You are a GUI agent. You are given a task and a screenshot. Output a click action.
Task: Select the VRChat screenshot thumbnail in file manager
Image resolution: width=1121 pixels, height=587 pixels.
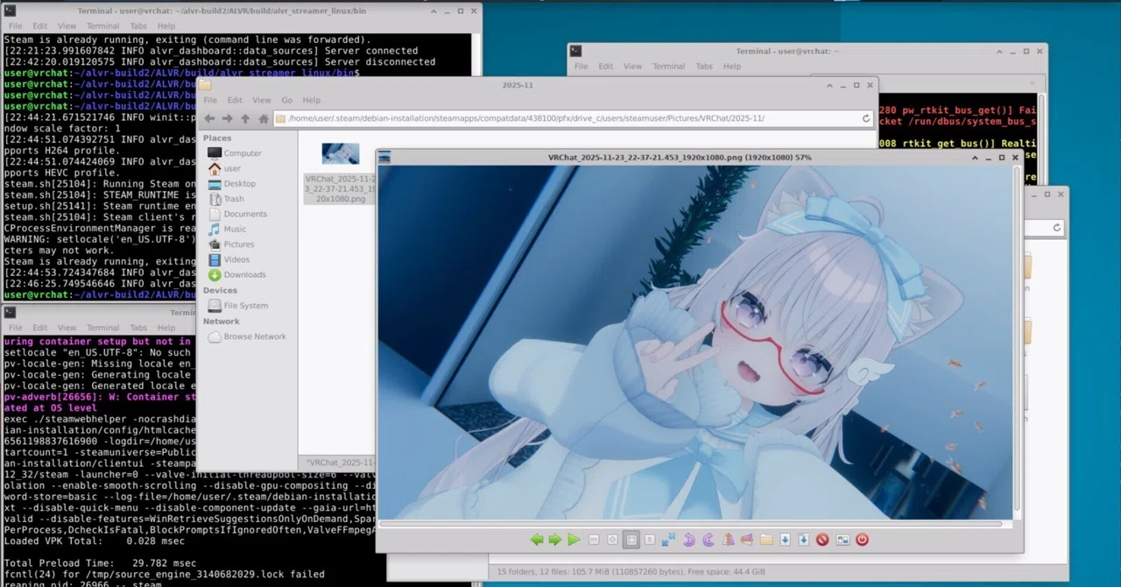340,153
